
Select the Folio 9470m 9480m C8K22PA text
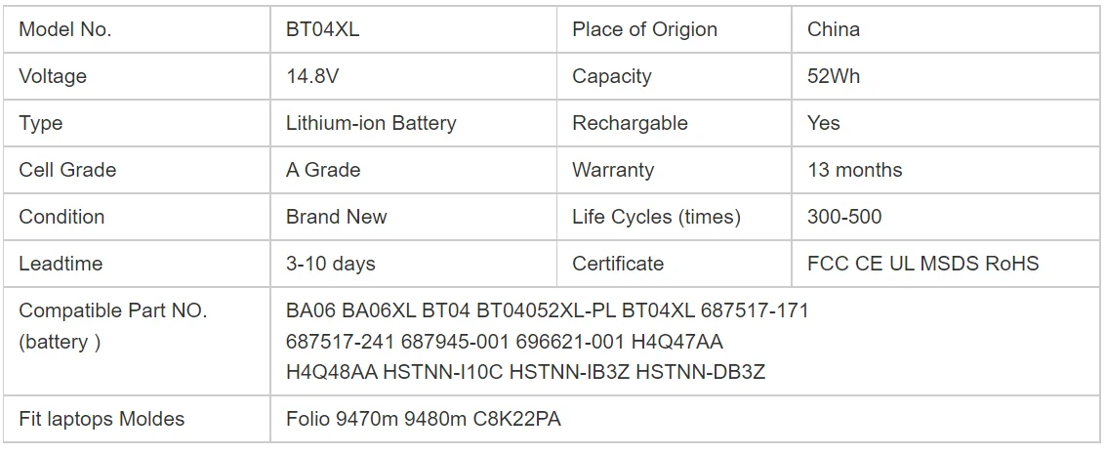424,420
